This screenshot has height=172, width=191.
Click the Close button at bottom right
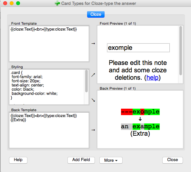pos(173,160)
